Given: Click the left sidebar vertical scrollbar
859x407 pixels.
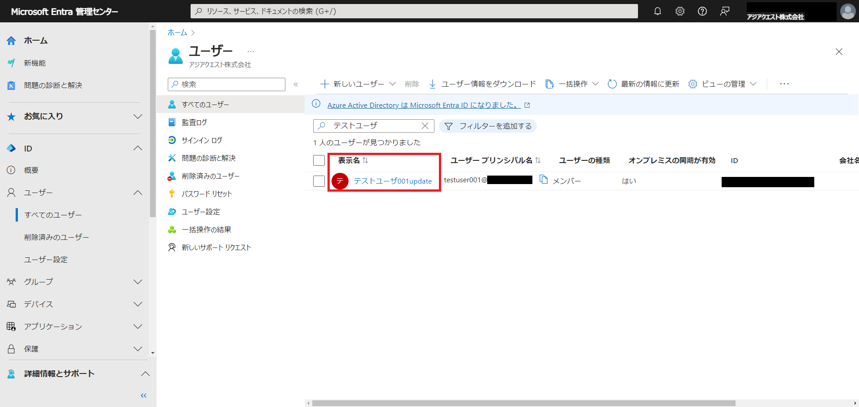Looking at the screenshot, I should (153, 124).
